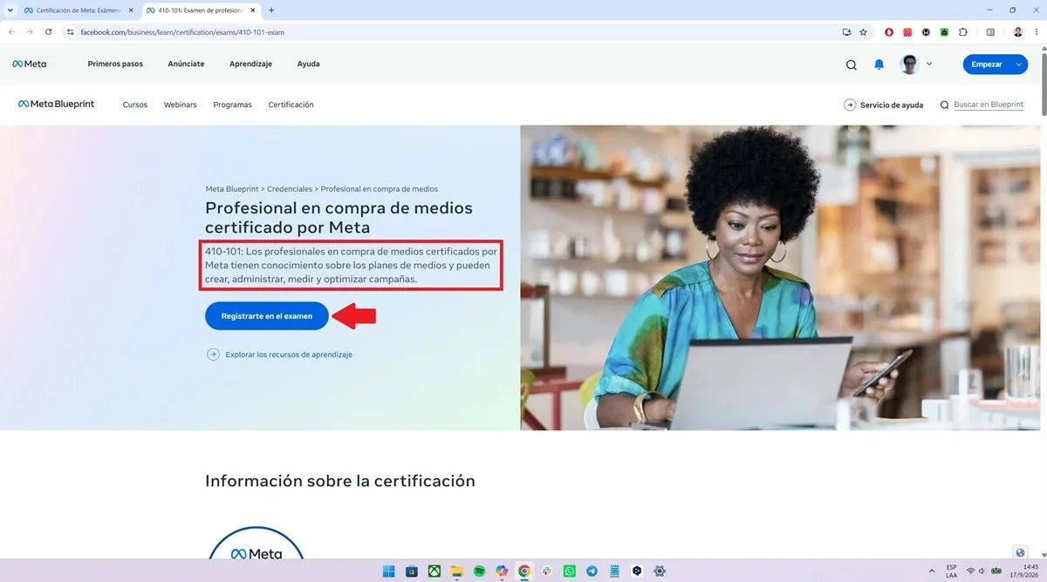Close the Certificación de Meta tab
The width and height of the screenshot is (1047, 582).
[131, 10]
